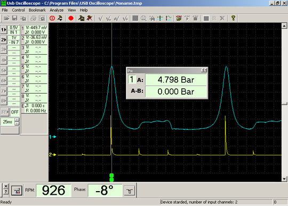The image size is (288, 206).
Task: Click the red power stop icon
Action: click(x=52, y=18)
